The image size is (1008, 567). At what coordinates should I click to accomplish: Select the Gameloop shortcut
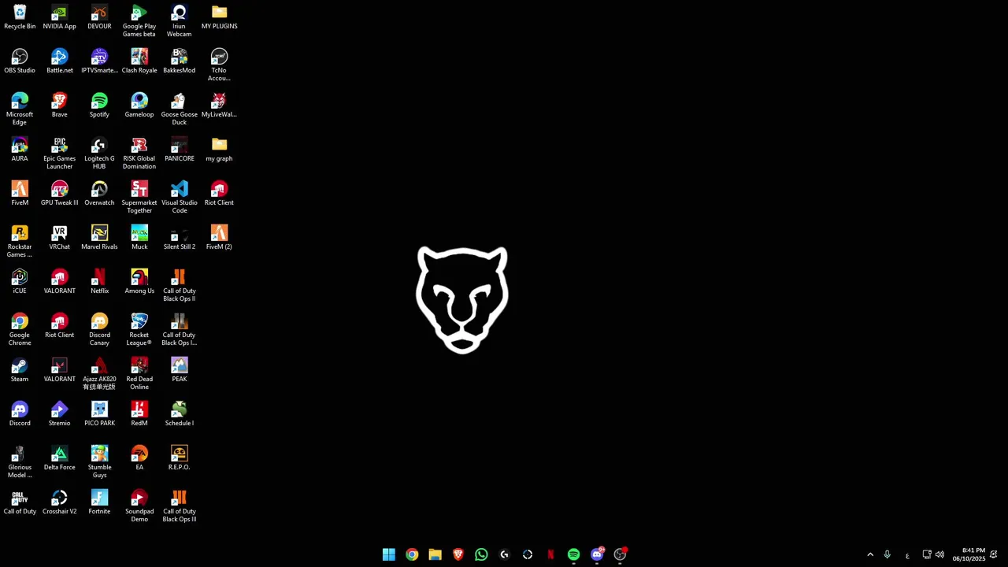pyautogui.click(x=139, y=106)
